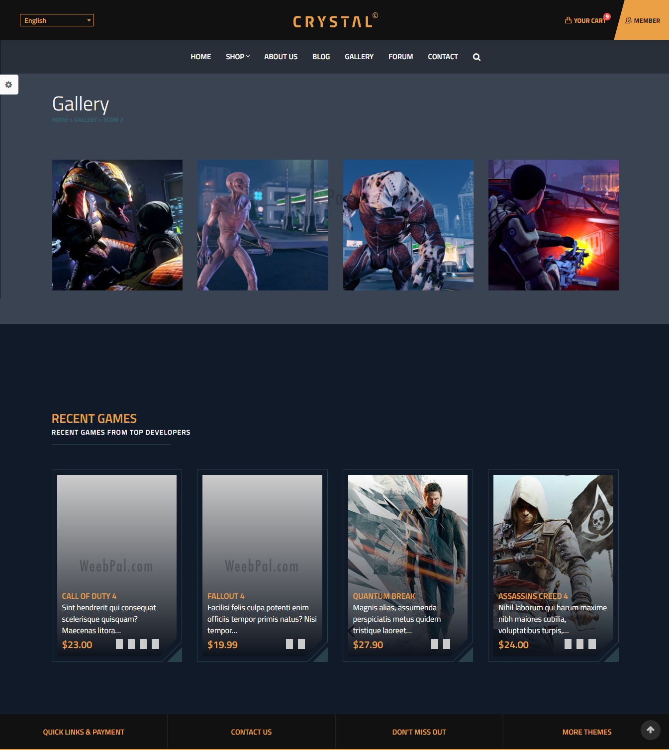The width and height of the screenshot is (669, 750).
Task: Click the $23.00 price
Action: coord(77,645)
